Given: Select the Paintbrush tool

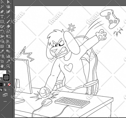Looking at the screenshot, I should click(x=8, y=22).
